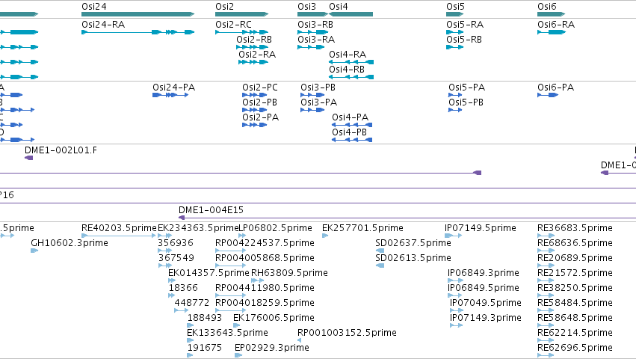Image resolution: width=636 pixels, height=359 pixels.
Task: Select the Osi4-PB CDS glyph
Action: 352,140
